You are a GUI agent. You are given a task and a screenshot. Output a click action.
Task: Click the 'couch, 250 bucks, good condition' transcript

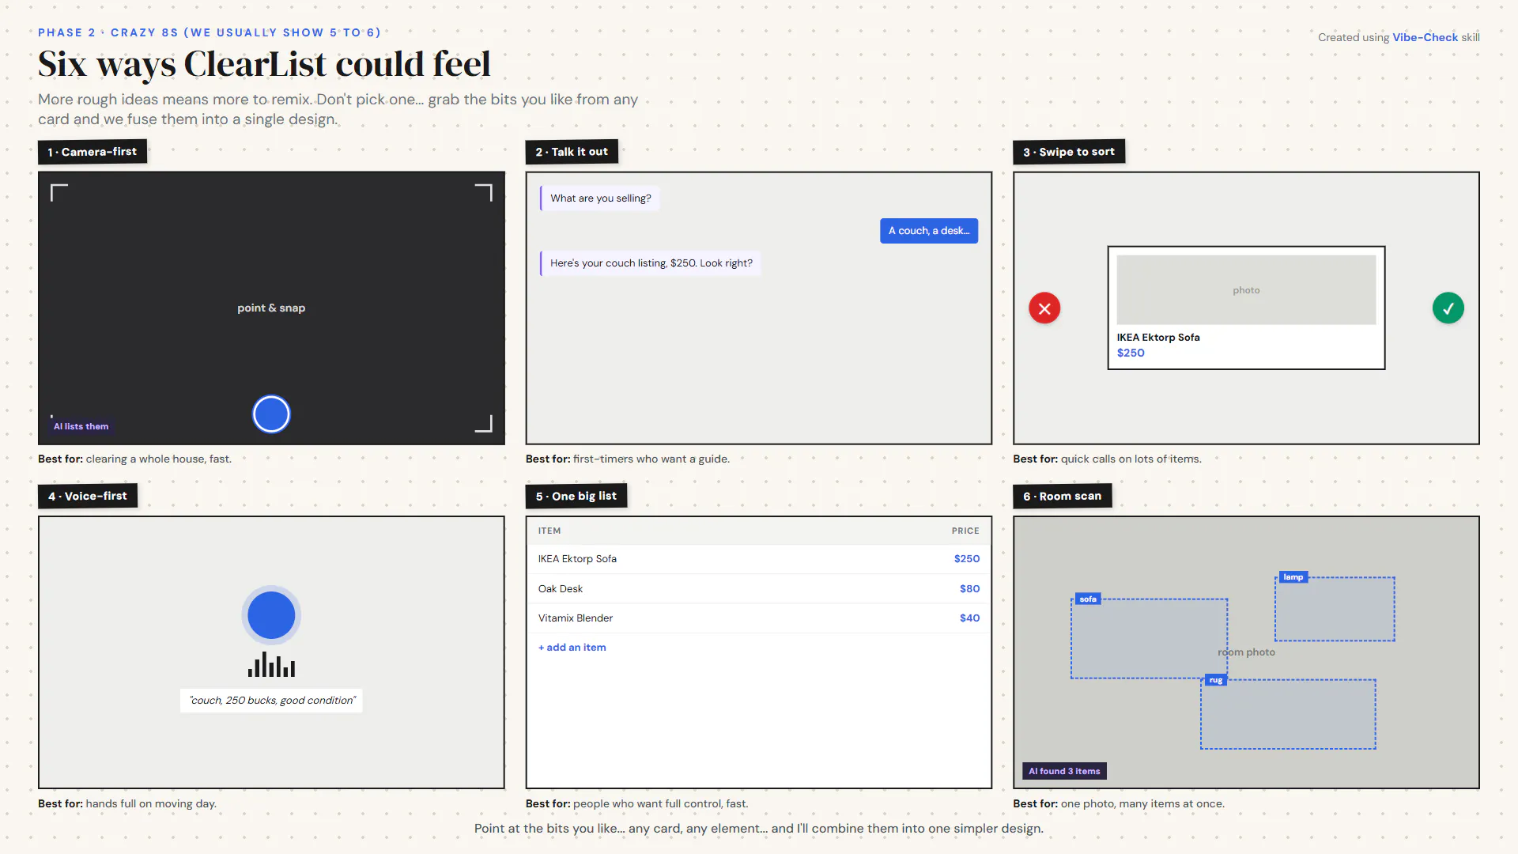point(271,701)
